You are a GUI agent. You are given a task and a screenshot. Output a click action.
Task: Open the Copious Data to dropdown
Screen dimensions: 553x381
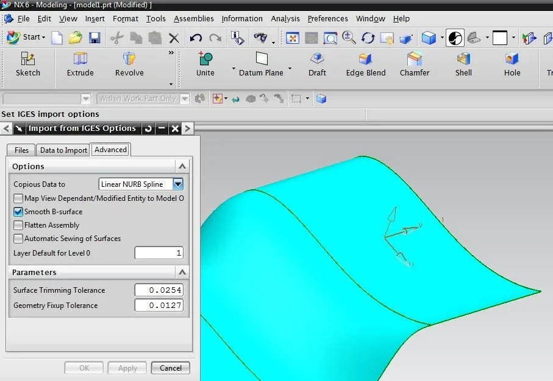(x=177, y=184)
